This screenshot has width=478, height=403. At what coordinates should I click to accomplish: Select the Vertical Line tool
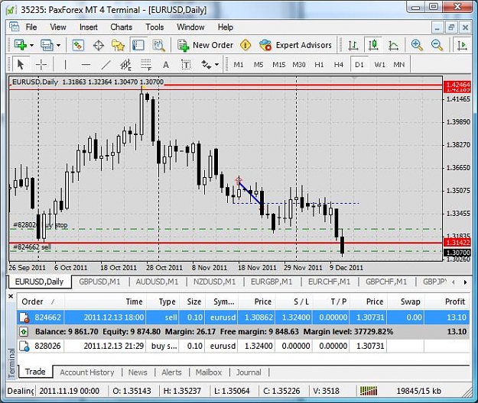[65, 64]
